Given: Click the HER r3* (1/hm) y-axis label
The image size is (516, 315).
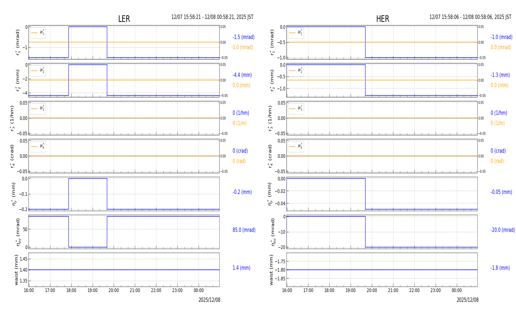Looking at the screenshot, I should point(270,118).
